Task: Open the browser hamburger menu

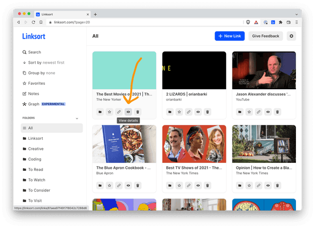Action: pyautogui.click(x=296, y=23)
